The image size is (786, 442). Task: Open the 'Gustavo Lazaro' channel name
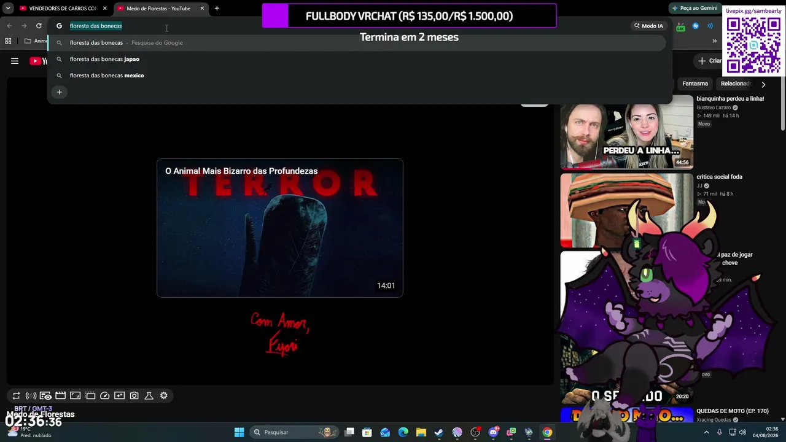[x=714, y=107]
